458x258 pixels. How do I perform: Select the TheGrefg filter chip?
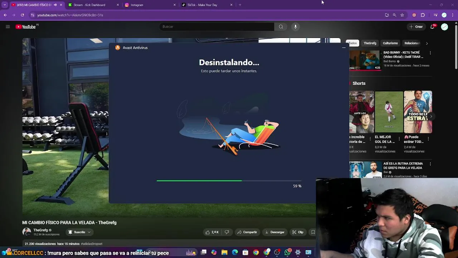pyautogui.click(x=370, y=43)
